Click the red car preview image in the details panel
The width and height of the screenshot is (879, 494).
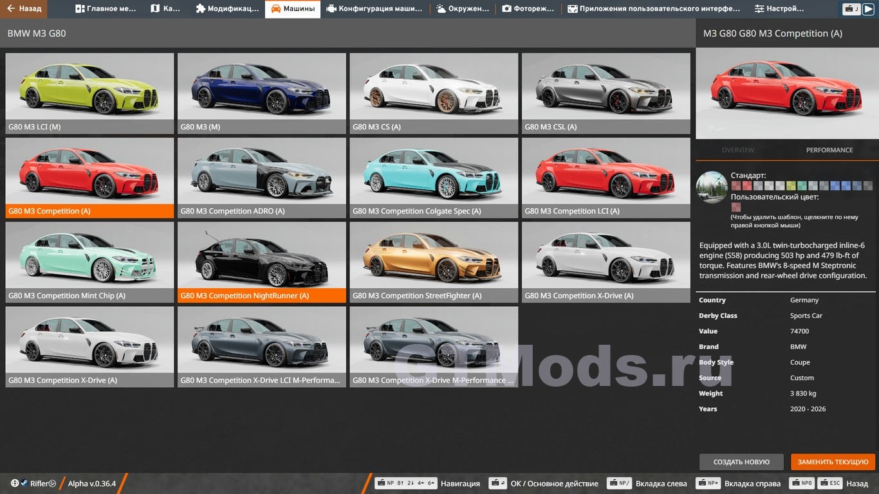[x=787, y=93]
